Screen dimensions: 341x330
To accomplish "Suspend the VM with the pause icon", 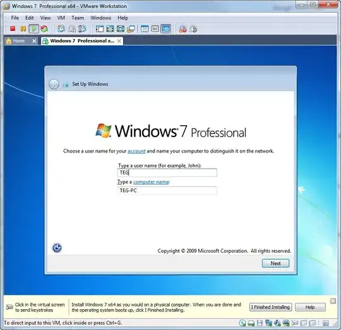I will [23, 28].
